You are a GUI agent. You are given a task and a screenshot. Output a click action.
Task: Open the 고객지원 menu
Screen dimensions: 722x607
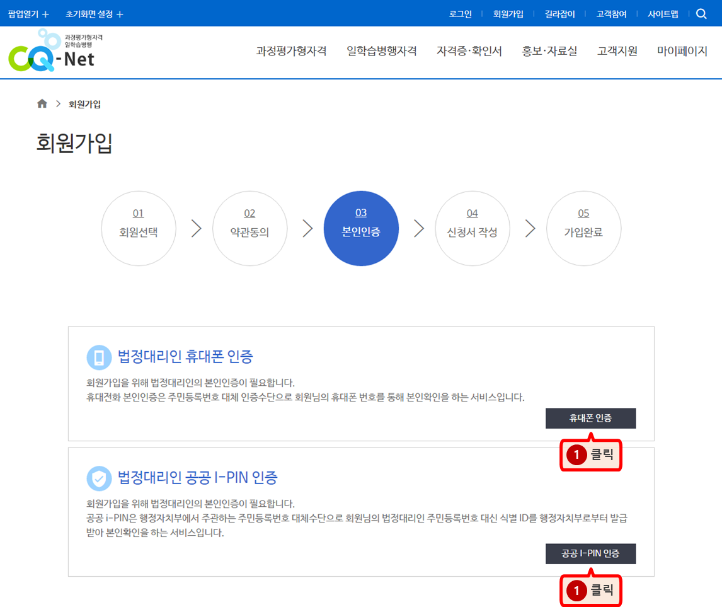(x=617, y=51)
